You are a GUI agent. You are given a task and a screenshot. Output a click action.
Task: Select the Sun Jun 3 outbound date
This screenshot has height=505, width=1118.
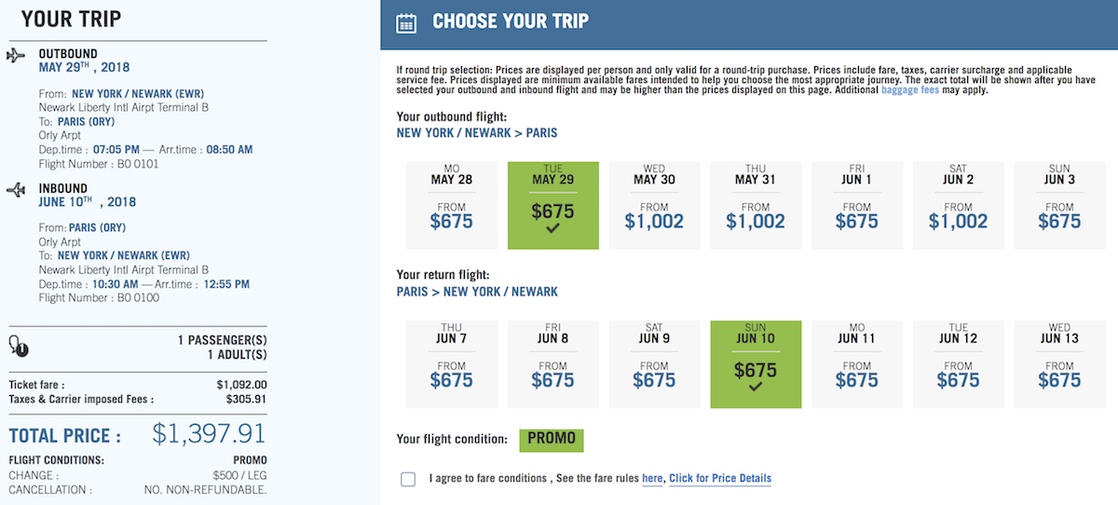click(1059, 206)
